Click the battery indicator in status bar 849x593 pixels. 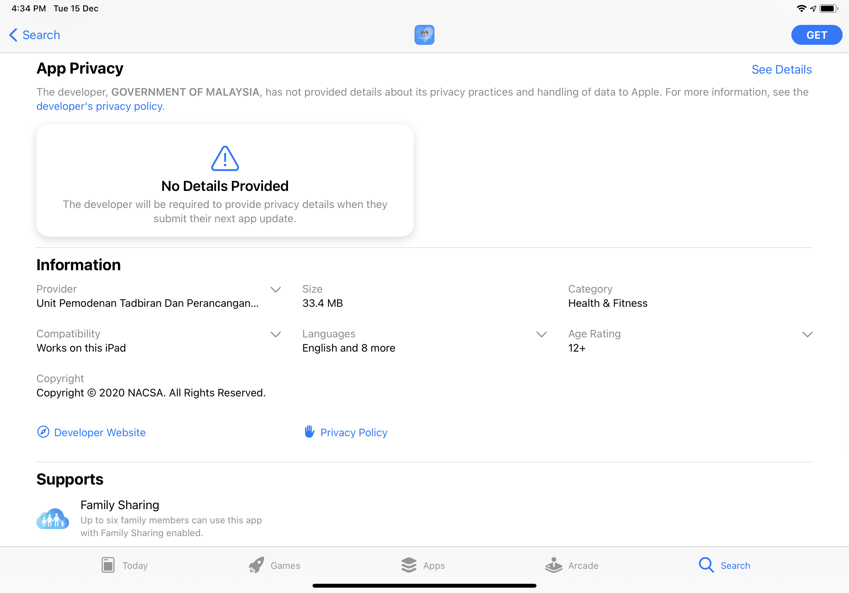pyautogui.click(x=828, y=9)
